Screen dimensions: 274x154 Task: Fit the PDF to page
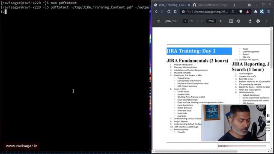pyautogui.click(x=231, y=21)
